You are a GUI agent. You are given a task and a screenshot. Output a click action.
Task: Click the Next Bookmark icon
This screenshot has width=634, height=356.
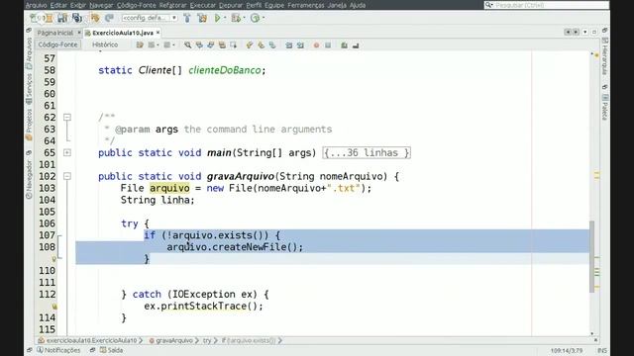261,45
